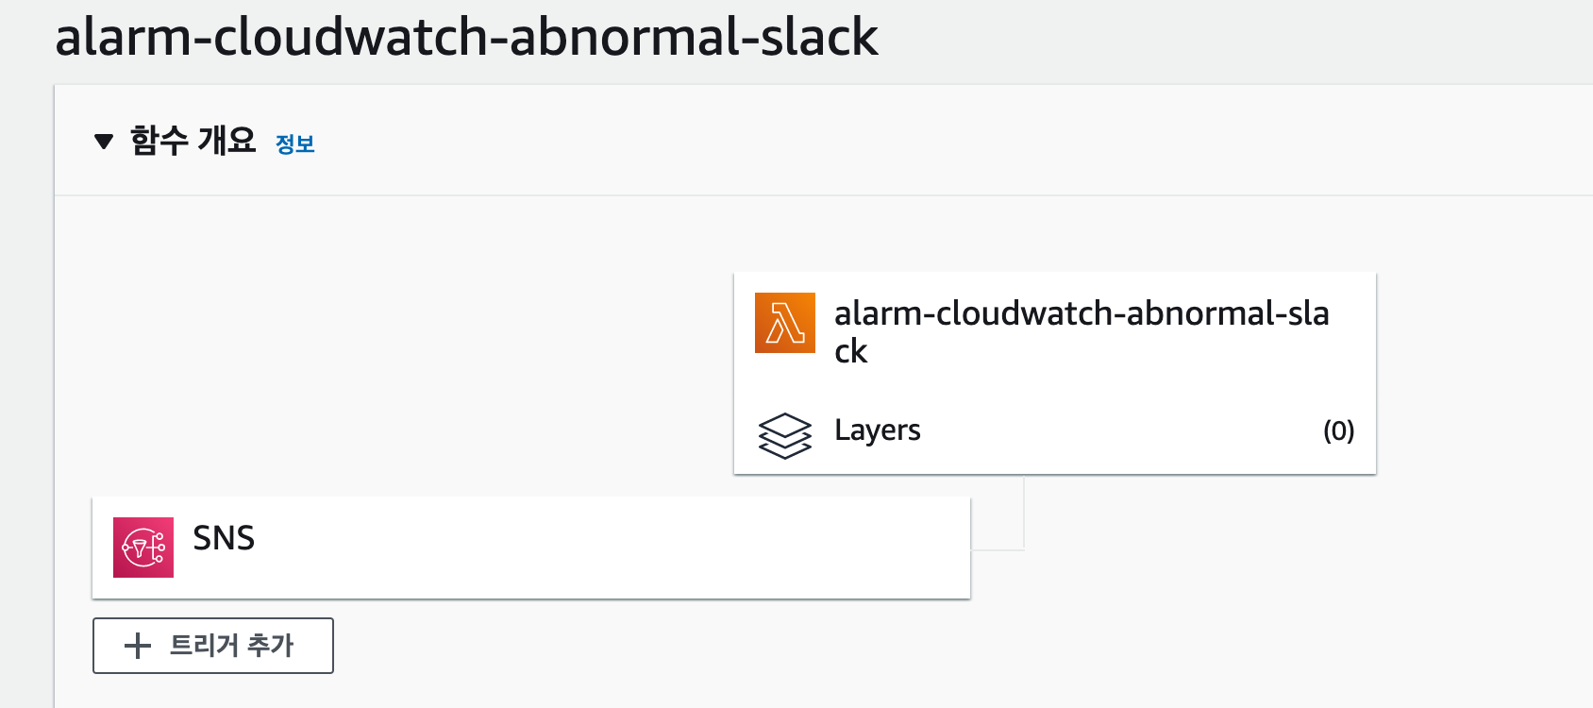Click the SNS label text
The width and height of the screenshot is (1593, 708).
coord(222,539)
